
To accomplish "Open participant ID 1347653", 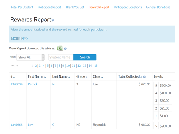I will click(17, 125).
